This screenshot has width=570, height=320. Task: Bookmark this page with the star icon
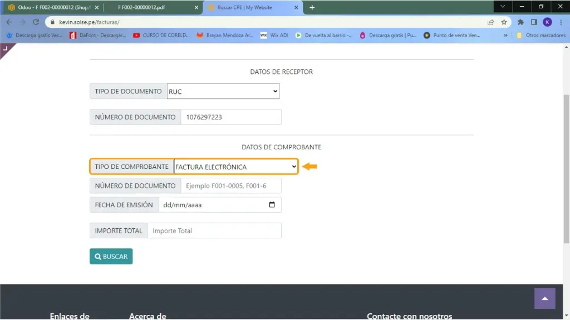tap(504, 22)
